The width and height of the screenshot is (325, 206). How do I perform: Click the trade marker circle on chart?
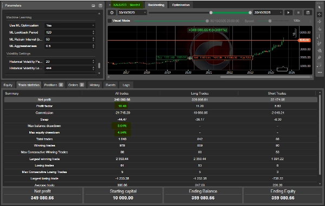point(190,58)
